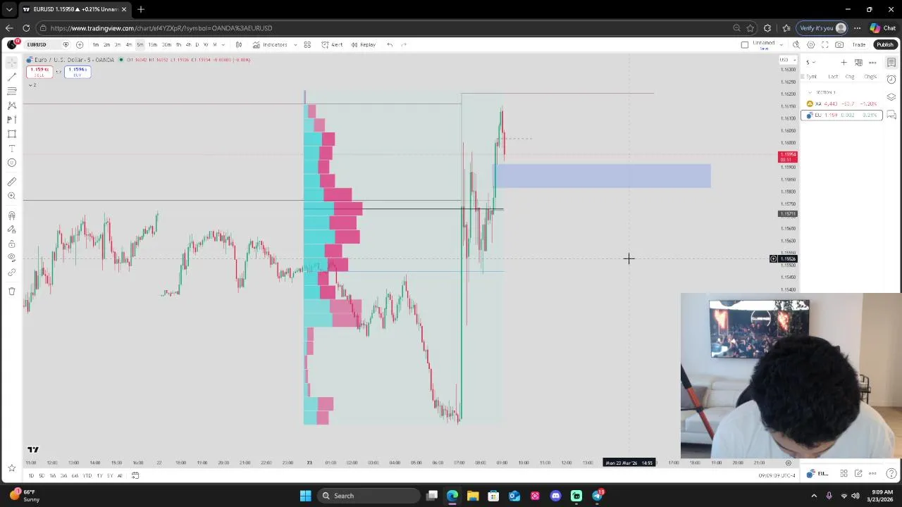Viewport: 902px width, 507px height.
Task: Toggle magnet mode in drawing toolbar
Action: click(12, 215)
